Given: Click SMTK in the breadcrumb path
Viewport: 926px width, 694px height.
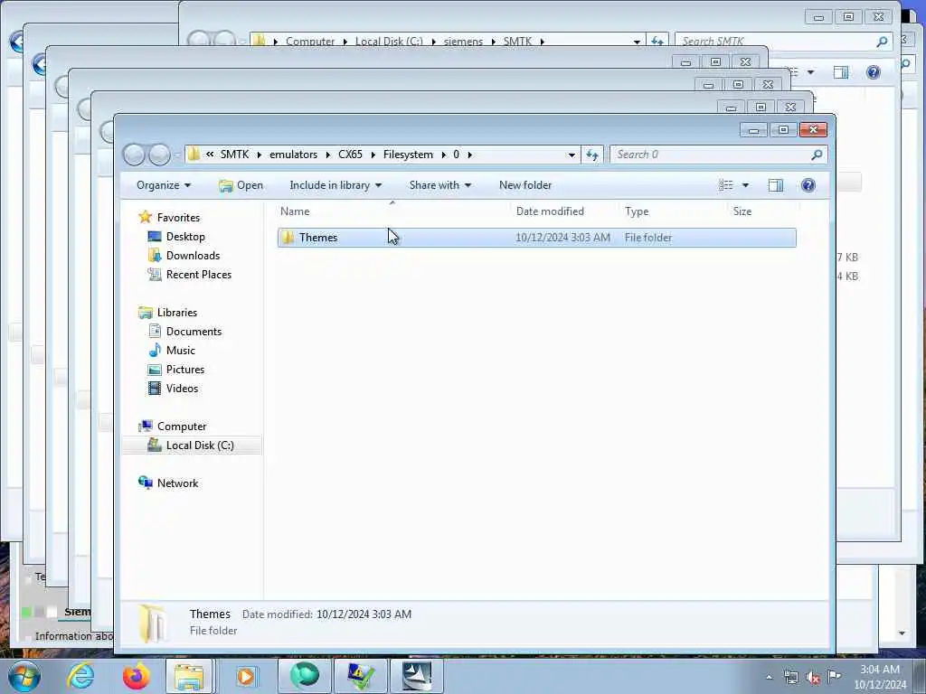Looking at the screenshot, I should click(234, 155).
